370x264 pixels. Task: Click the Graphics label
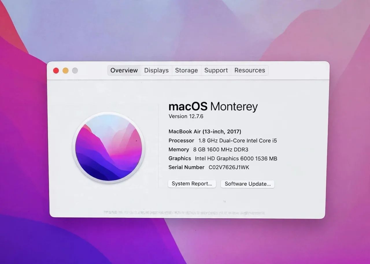180,159
